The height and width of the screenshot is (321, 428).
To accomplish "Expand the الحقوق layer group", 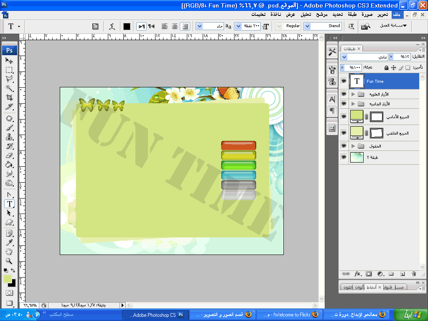I will pyautogui.click(x=353, y=146).
